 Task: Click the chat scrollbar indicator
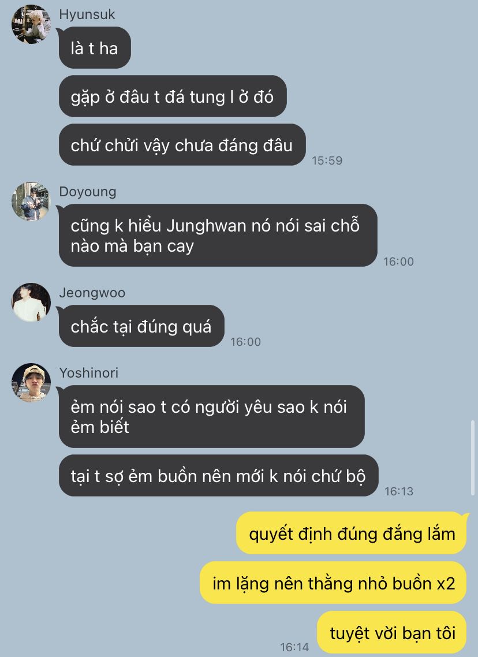pos(473,458)
